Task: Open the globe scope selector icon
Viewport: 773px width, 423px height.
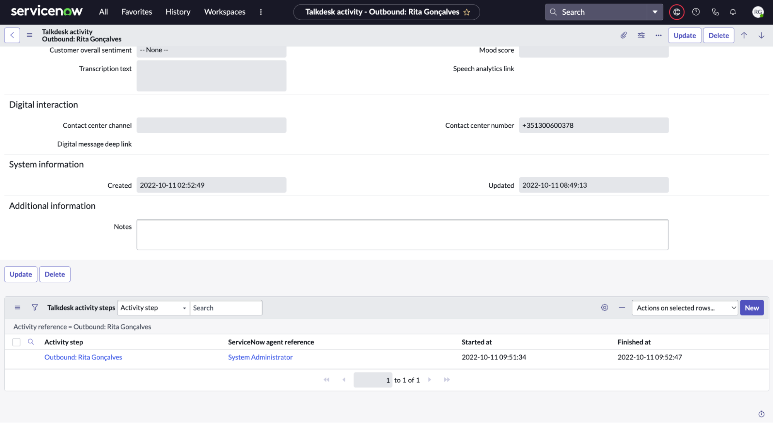Action: click(x=677, y=12)
